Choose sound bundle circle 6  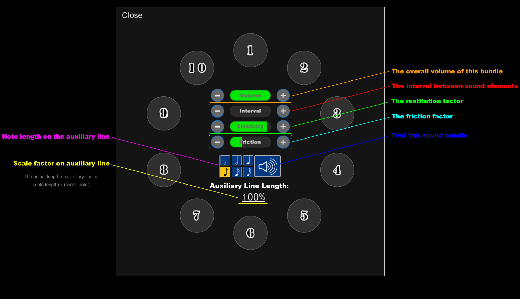[250, 233]
